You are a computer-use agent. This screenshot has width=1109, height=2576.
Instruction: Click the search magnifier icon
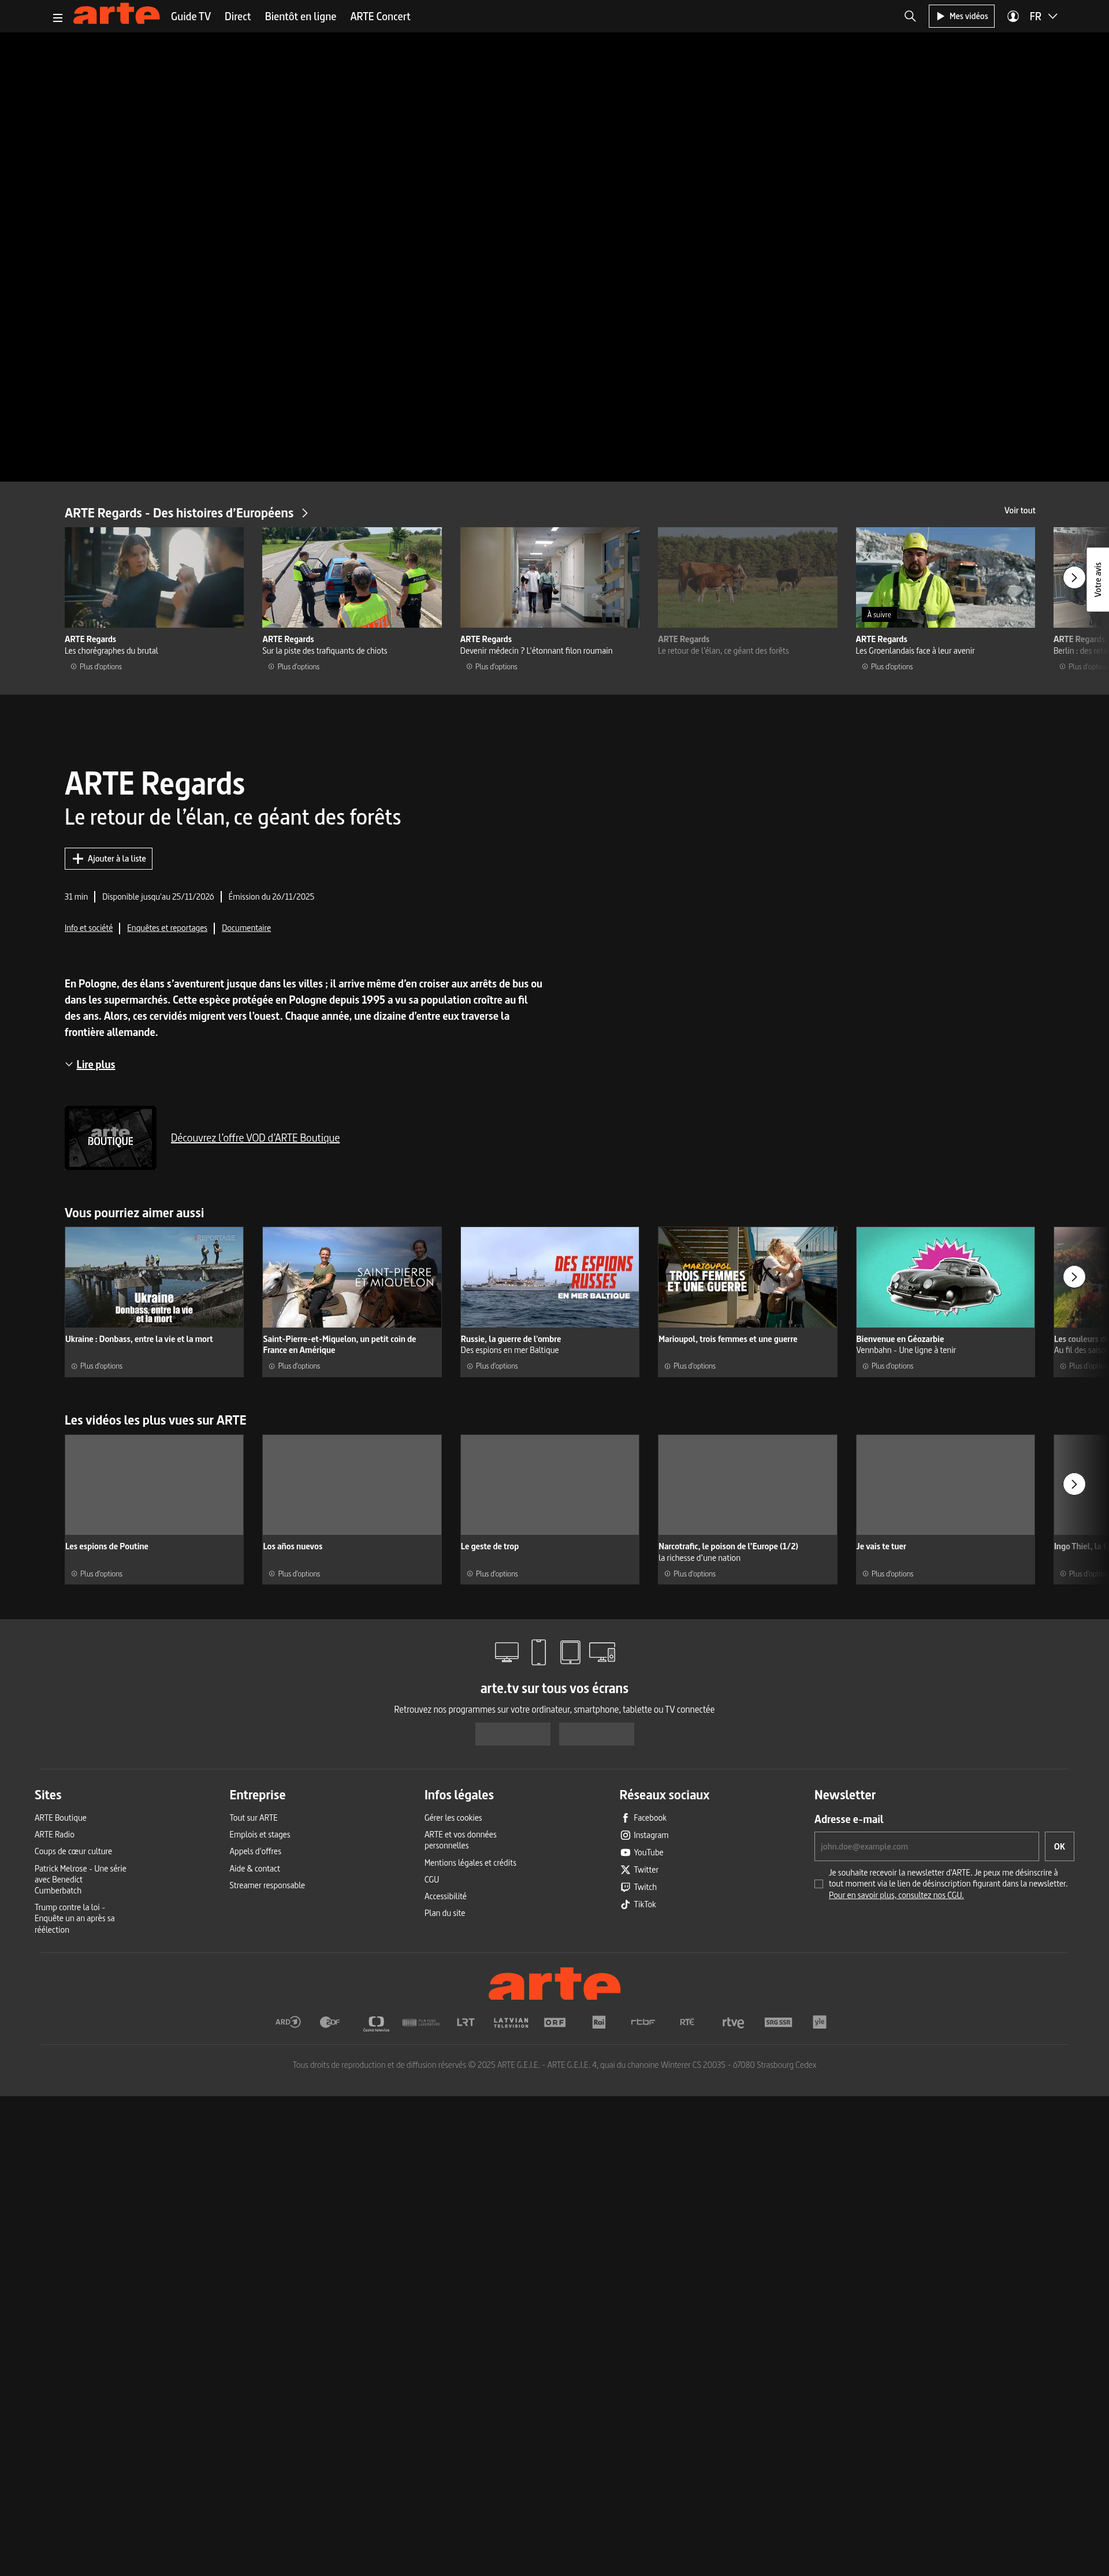click(x=909, y=16)
